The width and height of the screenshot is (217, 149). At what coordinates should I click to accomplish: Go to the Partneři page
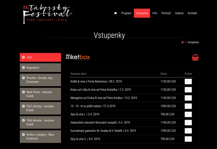coord(166,13)
